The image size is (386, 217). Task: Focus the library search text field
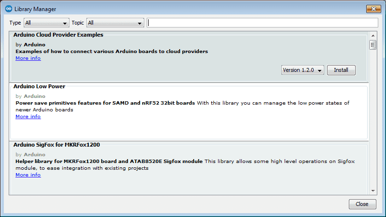262,23
